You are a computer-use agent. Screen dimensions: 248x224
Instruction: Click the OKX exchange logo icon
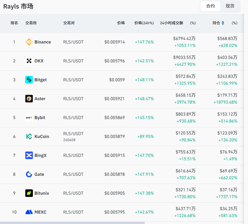pyautogui.click(x=29, y=61)
